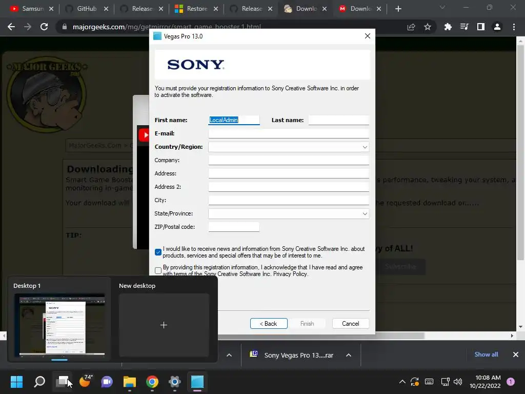The width and height of the screenshot is (525, 394).
Task: Open the Chat app on the taskbar
Action: 107,382
